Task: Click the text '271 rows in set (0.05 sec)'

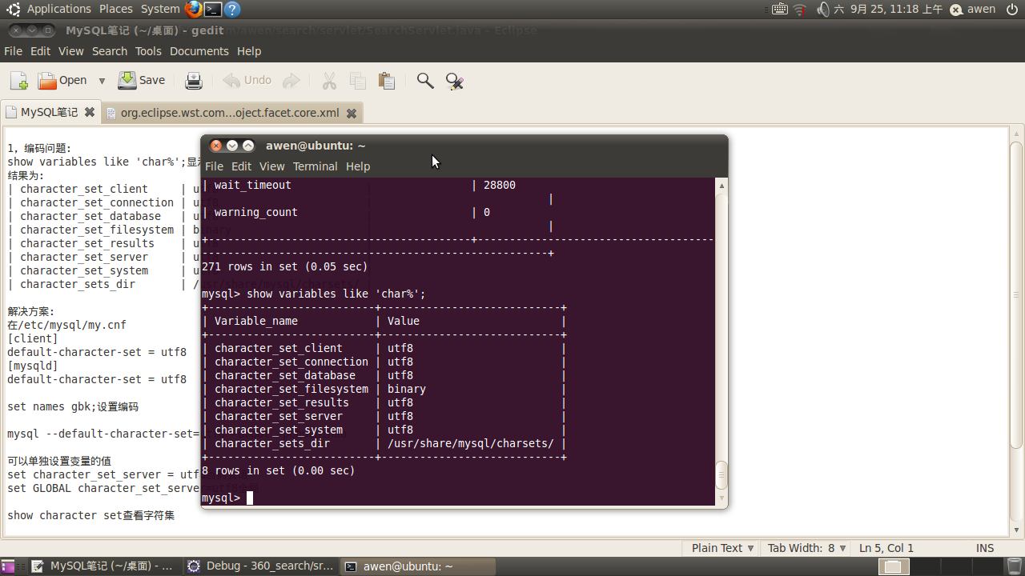Action: (285, 266)
